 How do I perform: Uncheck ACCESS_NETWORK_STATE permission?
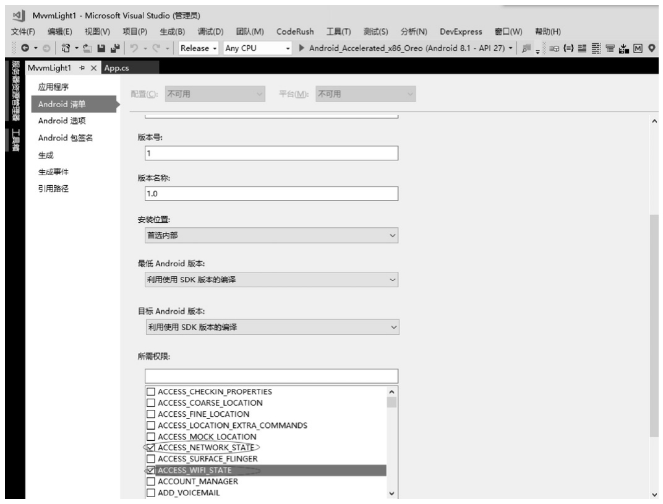click(151, 447)
